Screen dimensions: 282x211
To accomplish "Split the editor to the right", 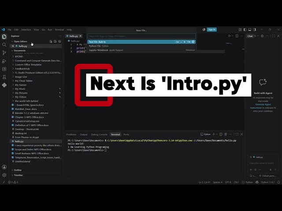I will point(237,36).
